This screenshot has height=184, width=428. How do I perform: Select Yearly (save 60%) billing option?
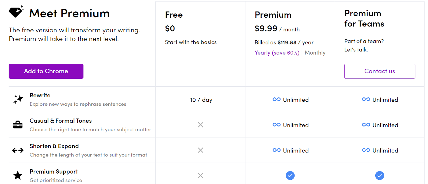tap(277, 53)
